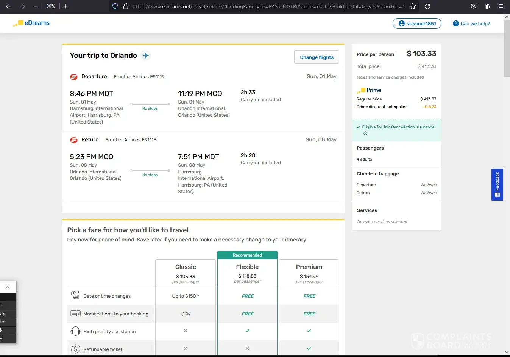This screenshot has height=357, width=510.
Task: Open the browser library icon
Action: [487, 6]
